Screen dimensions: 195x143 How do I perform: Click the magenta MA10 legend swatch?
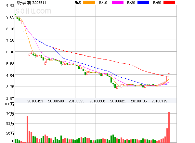click(118, 2)
